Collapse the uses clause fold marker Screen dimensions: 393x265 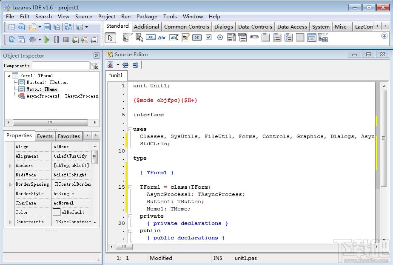(130, 129)
